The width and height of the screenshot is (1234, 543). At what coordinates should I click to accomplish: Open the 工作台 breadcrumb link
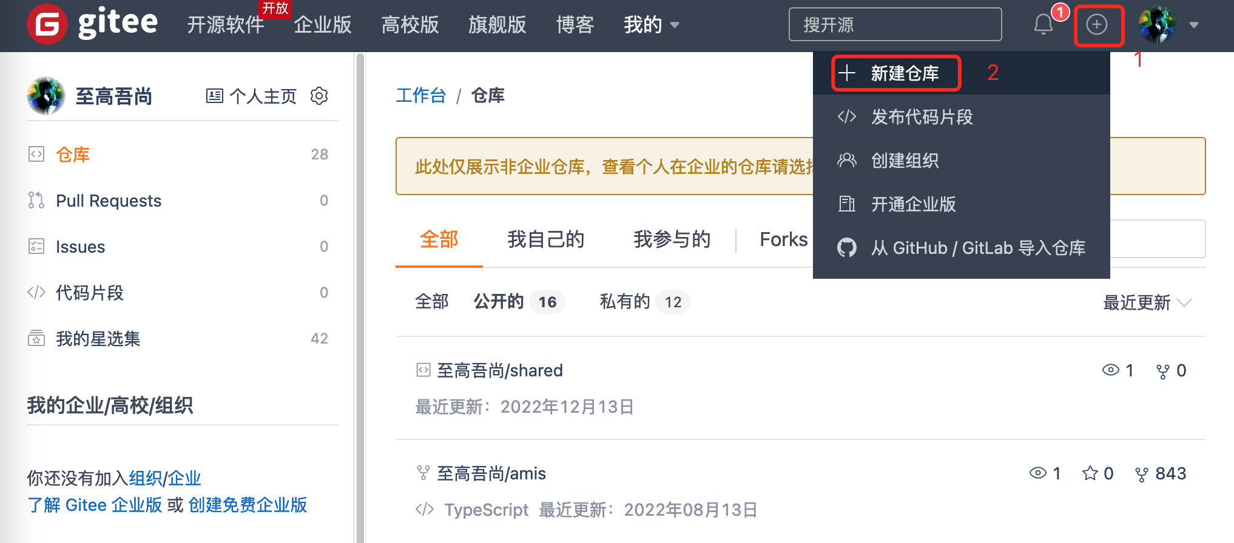(420, 96)
